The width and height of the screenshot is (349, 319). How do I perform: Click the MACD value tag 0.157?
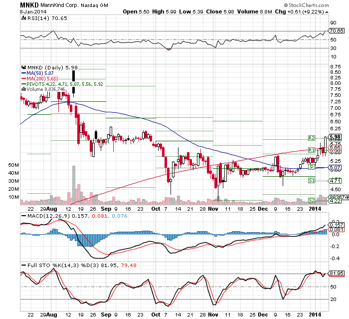pos(337,225)
